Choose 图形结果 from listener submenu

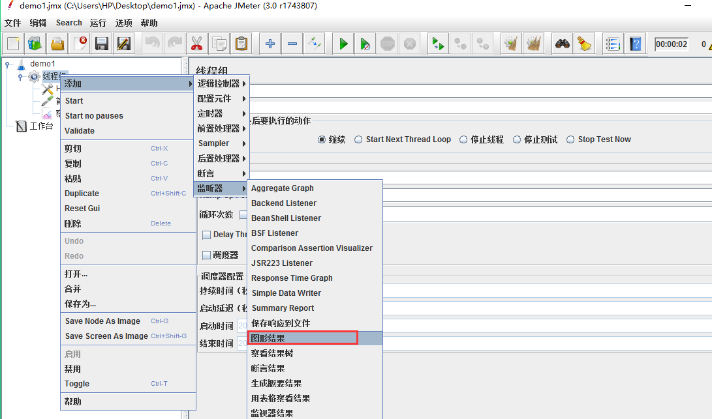315,338
